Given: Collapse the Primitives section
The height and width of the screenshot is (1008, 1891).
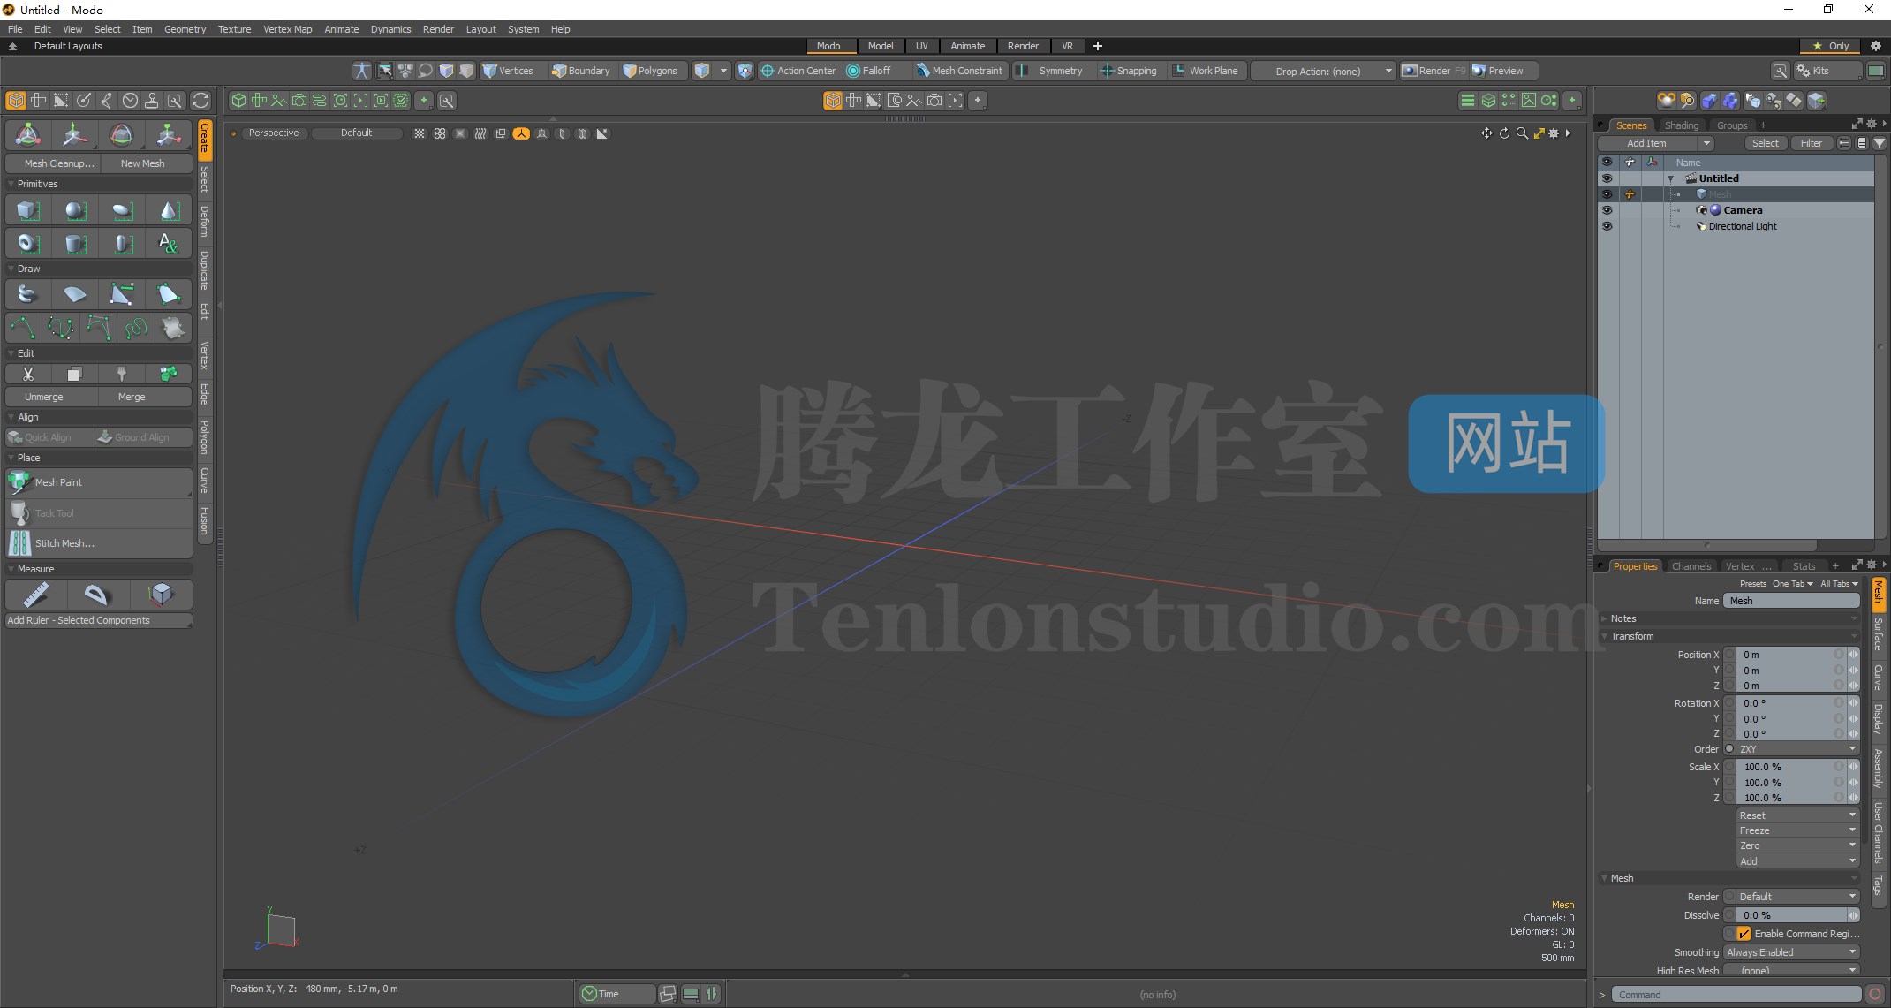Looking at the screenshot, I should (11, 184).
